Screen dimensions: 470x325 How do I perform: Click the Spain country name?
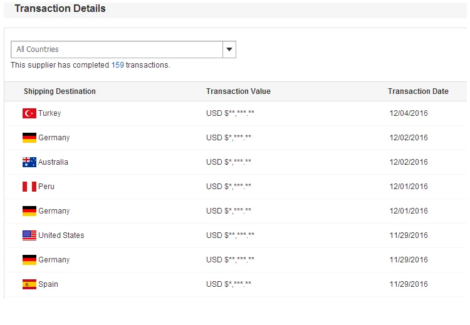[x=48, y=284]
